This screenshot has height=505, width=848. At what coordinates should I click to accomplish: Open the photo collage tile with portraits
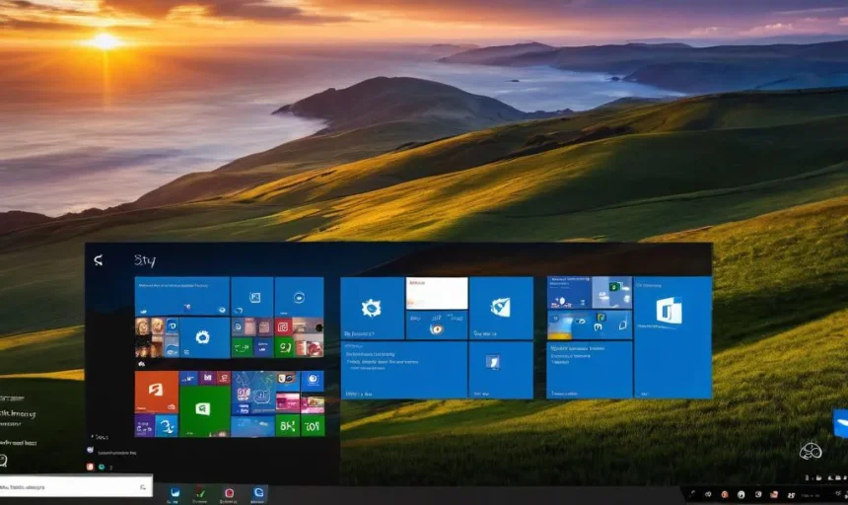pos(156,336)
